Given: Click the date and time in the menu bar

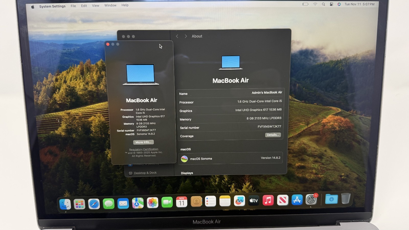Looking at the screenshot, I should 359,4.
